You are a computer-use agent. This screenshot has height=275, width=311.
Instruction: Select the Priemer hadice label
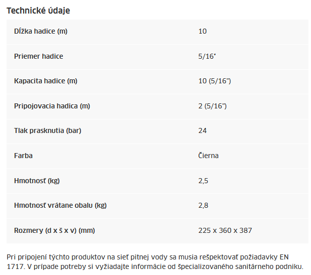point(38,56)
